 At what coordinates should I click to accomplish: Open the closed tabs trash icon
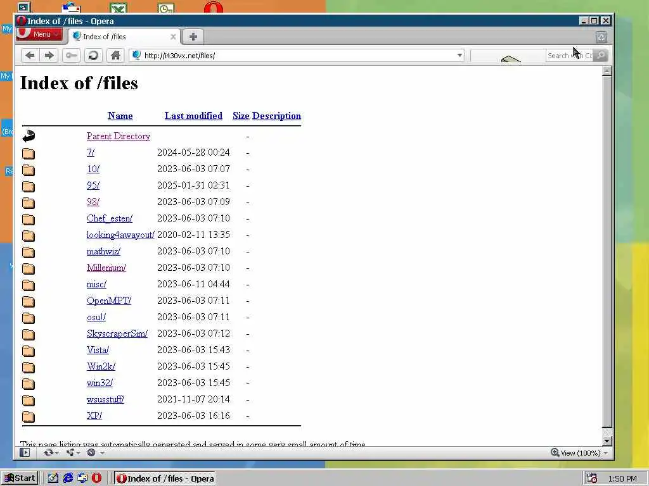[x=601, y=37]
